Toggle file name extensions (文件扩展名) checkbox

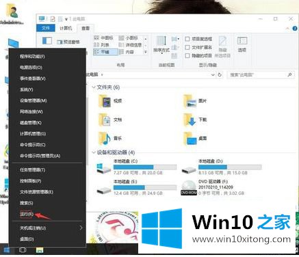pos(187,47)
